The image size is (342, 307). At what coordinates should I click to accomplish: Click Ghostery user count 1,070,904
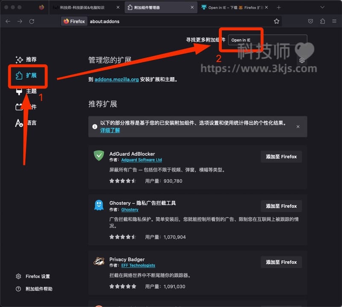pos(165,237)
